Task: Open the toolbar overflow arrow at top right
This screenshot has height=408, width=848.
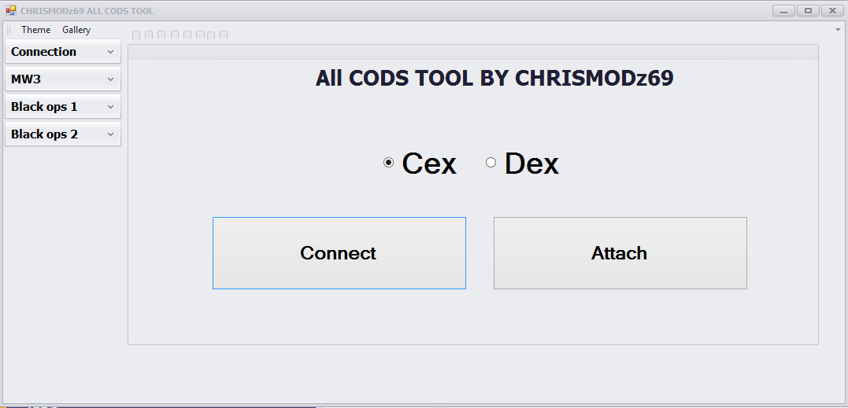Action: (838, 30)
